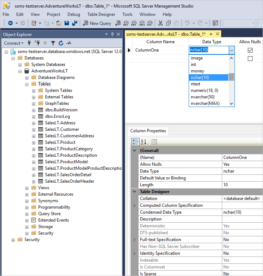The image size is (263, 276).
Task: Open the Help menu
Action: pyautogui.click(x=167, y=14)
